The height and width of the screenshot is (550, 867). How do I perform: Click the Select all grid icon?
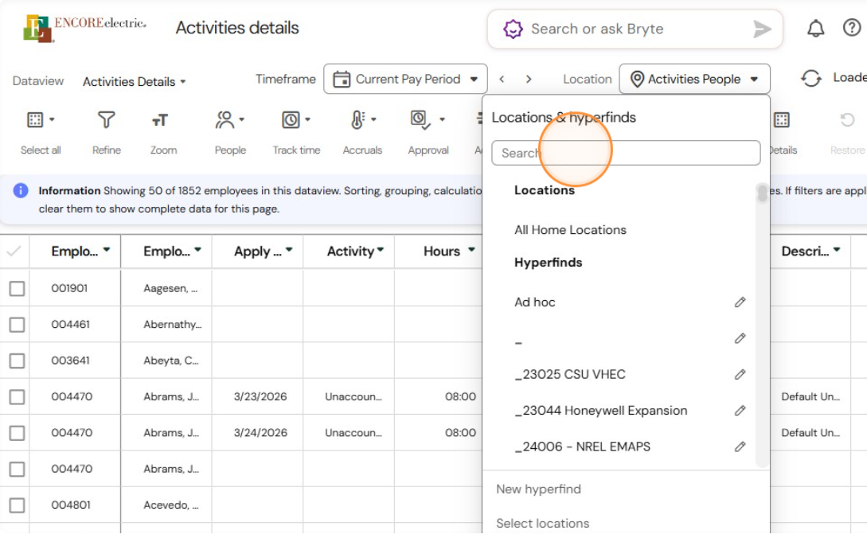pos(35,119)
